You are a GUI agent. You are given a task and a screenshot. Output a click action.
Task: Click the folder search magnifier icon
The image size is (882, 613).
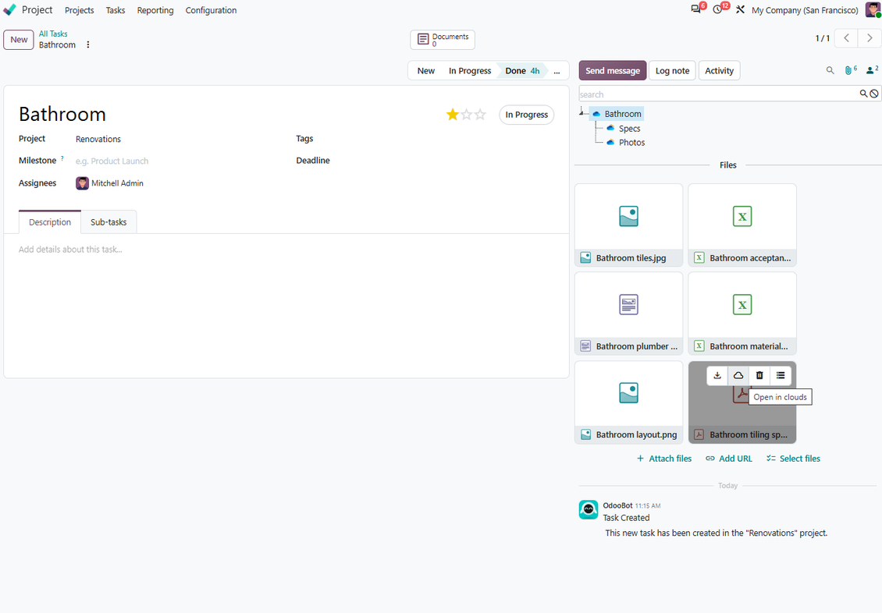[863, 94]
